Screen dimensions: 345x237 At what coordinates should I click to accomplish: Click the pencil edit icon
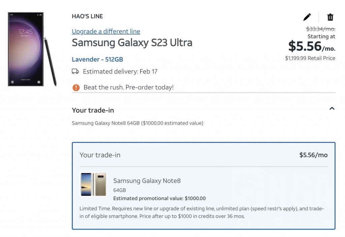pyautogui.click(x=307, y=17)
